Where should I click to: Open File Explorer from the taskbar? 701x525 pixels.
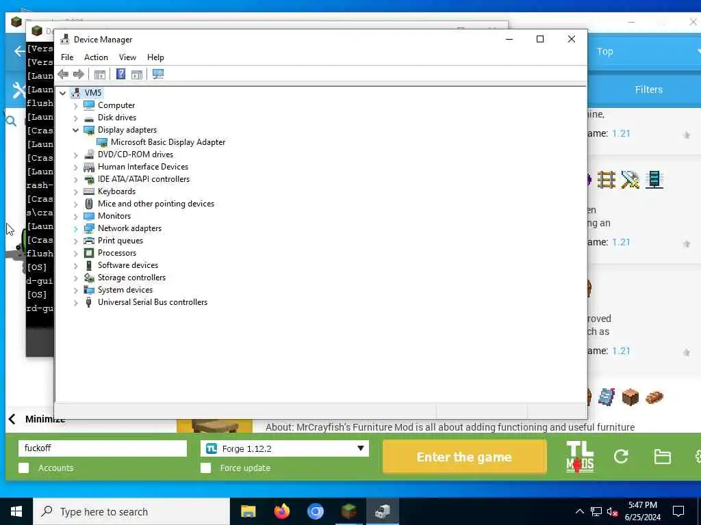[248, 511]
